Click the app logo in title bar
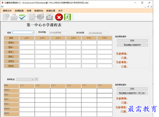 coord(2,3)
